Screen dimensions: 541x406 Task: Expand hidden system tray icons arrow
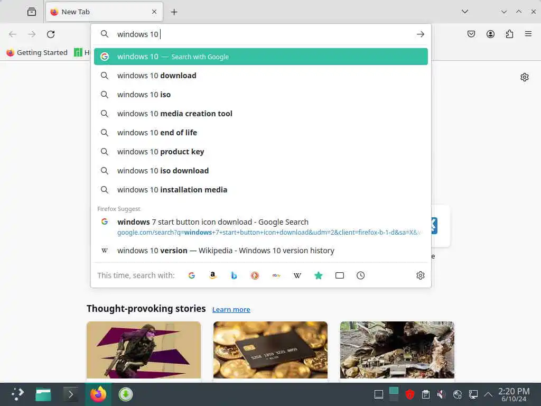coord(488,394)
